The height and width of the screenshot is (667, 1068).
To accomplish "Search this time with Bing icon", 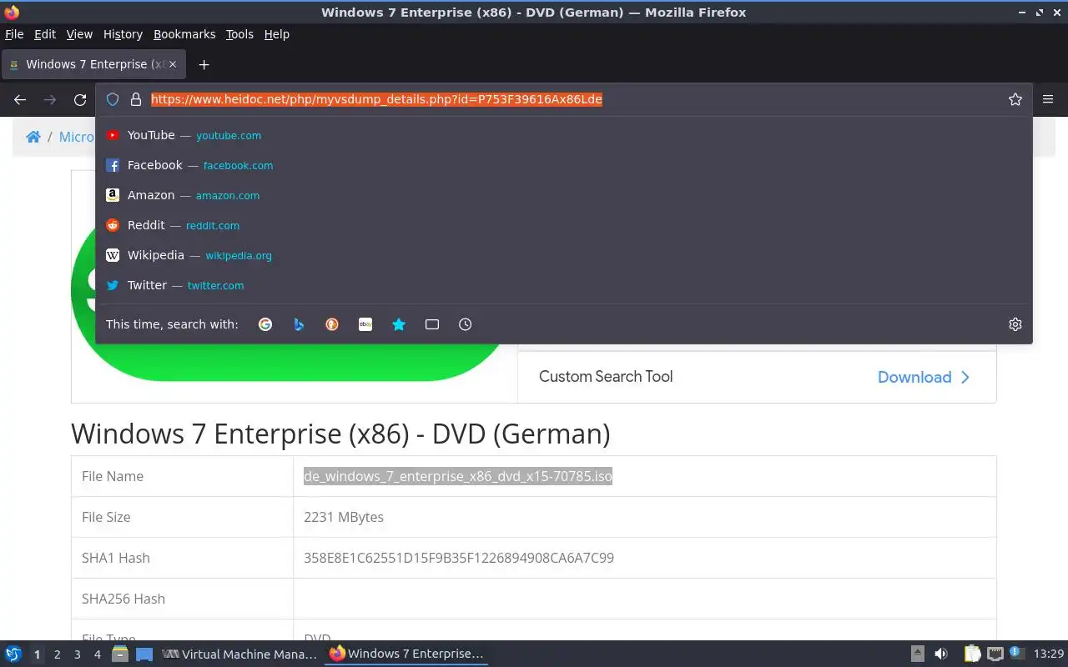I will pos(299,324).
